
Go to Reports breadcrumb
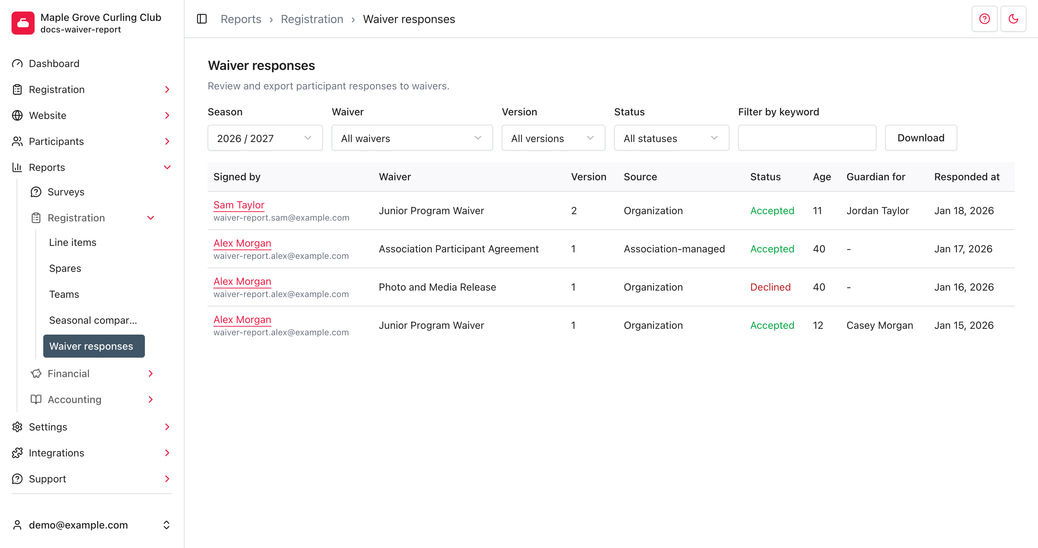(x=241, y=19)
